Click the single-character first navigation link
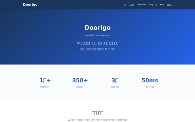The height and width of the screenshot is (122, 195). point(125,5)
